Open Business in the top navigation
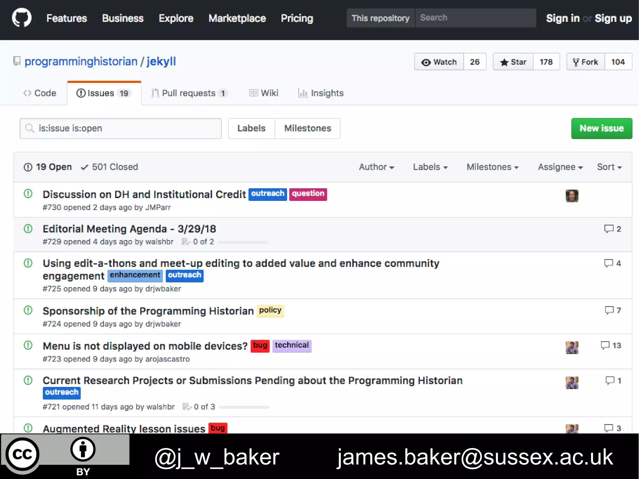 point(123,18)
